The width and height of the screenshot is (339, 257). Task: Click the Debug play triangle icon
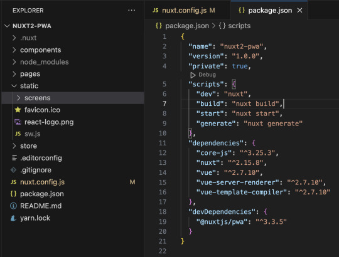[x=193, y=75]
